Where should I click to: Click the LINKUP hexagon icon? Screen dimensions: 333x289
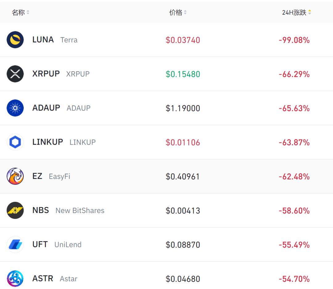pos(15,142)
